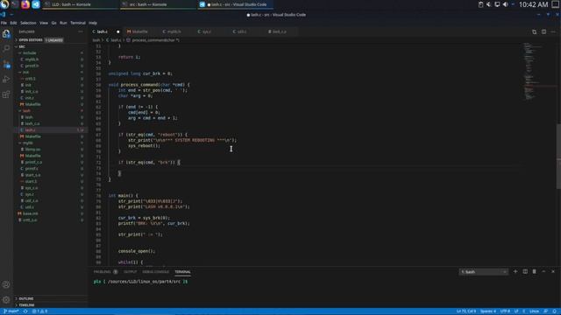This screenshot has height=315, width=561.
Task: Switch to the Makefile editor tab
Action: (x=140, y=31)
